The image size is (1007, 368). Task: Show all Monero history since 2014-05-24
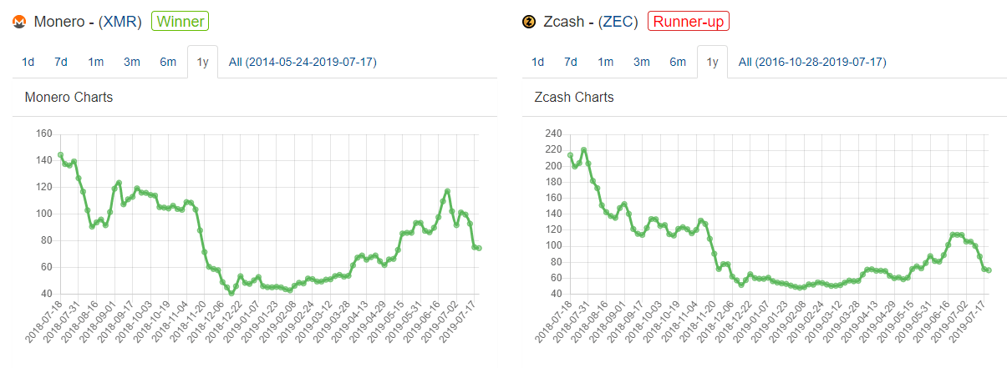tap(303, 62)
